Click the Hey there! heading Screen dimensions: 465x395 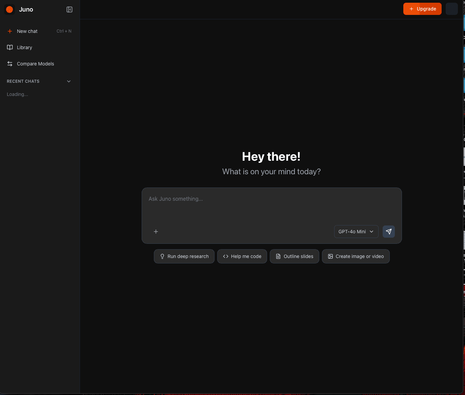(271, 157)
